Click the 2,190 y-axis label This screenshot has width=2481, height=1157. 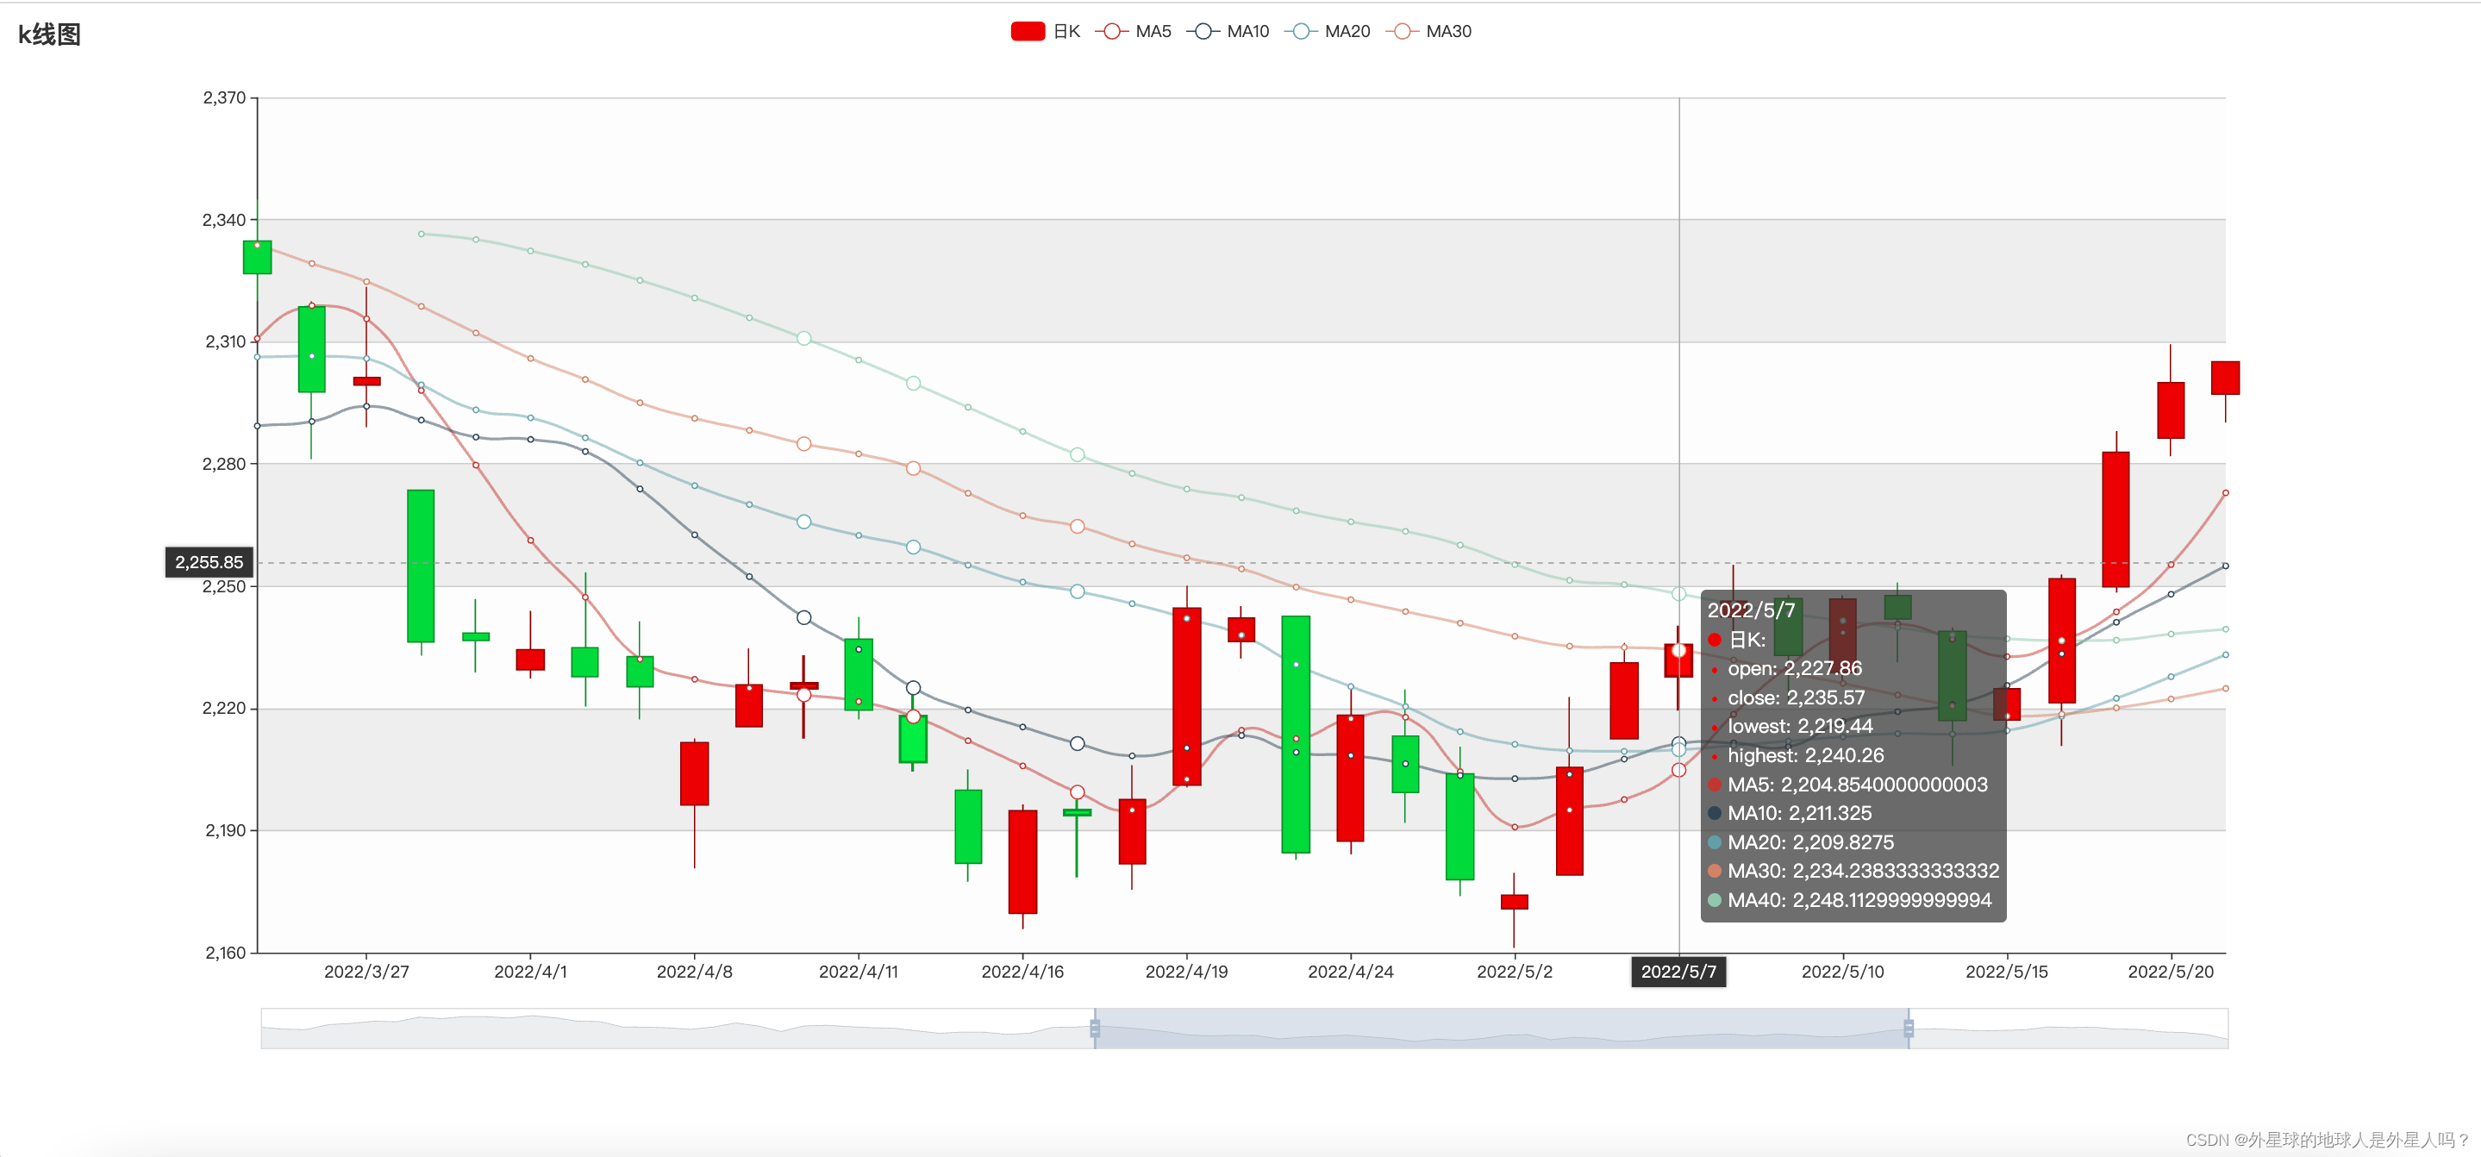(225, 830)
